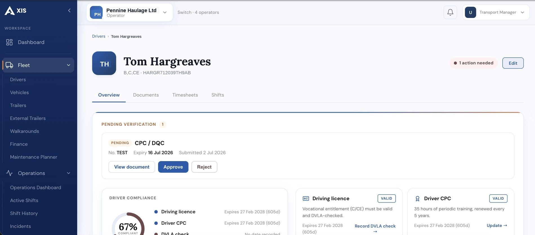Viewport: 535px width, 235px height.
Task: Click the TH driver avatar
Action: coord(104,63)
